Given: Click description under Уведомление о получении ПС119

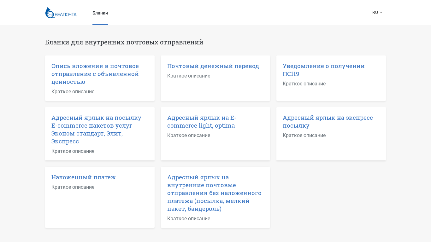Looking at the screenshot, I should tap(304, 84).
